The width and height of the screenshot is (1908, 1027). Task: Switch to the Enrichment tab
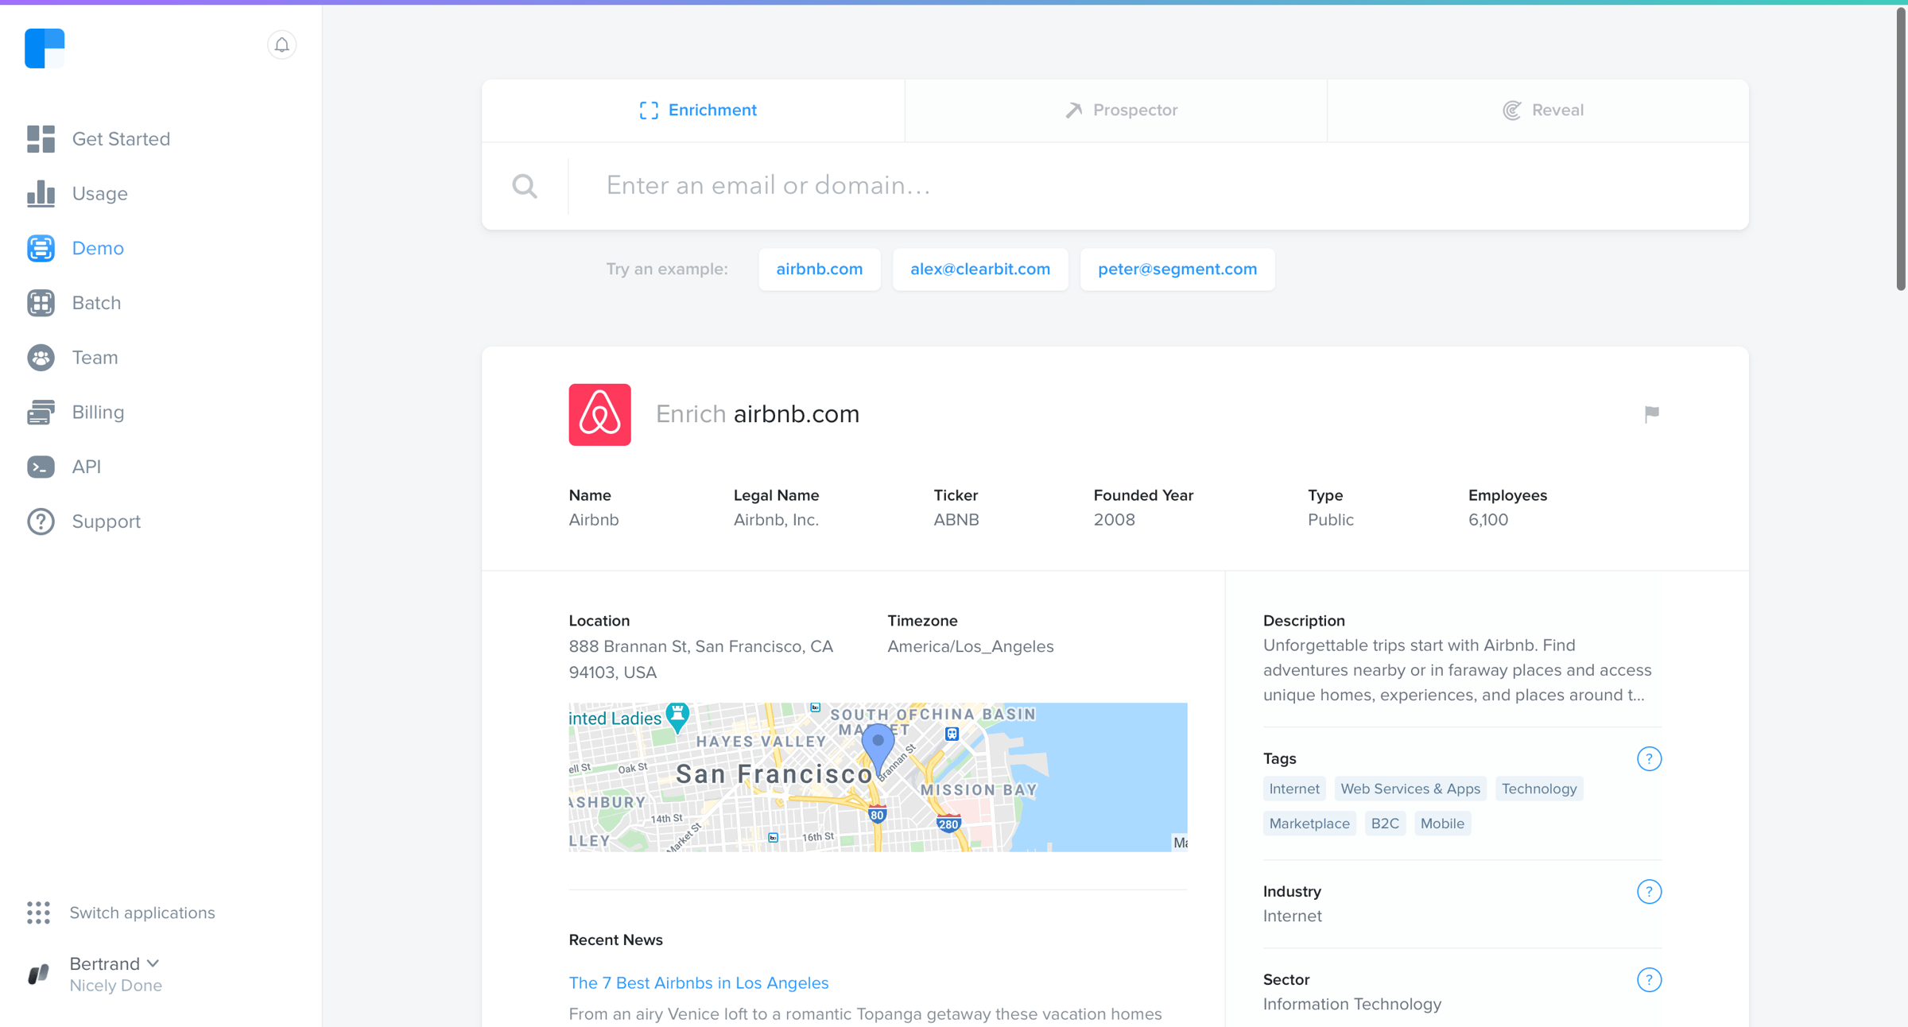coord(693,110)
